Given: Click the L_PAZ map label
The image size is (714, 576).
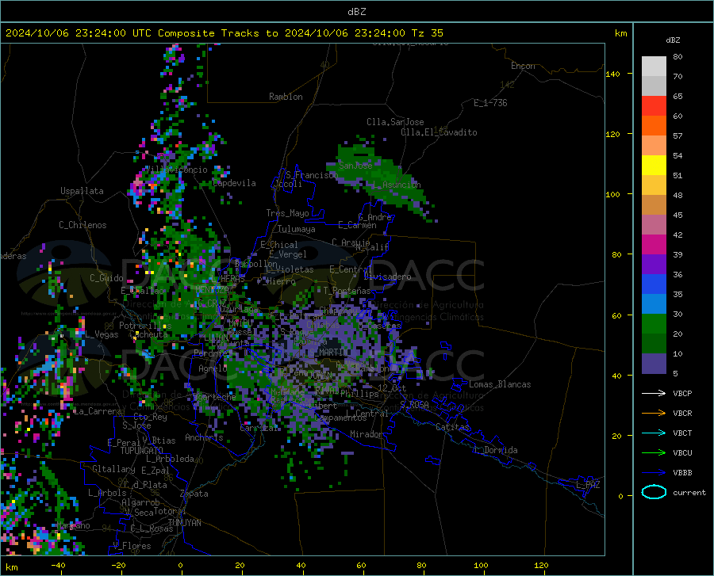Looking at the screenshot, I should (x=588, y=485).
